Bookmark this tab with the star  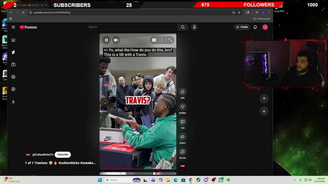click(x=239, y=12)
